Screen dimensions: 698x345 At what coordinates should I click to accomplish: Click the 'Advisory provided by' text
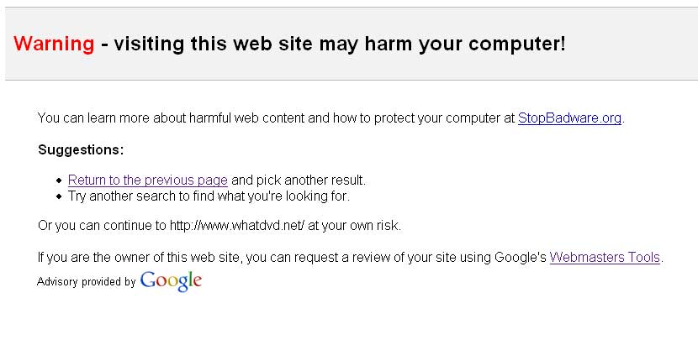(x=86, y=282)
